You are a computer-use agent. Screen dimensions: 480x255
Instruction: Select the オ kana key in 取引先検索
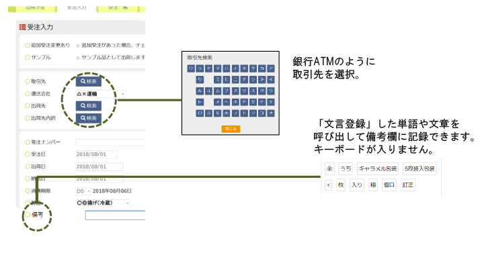tap(271, 113)
